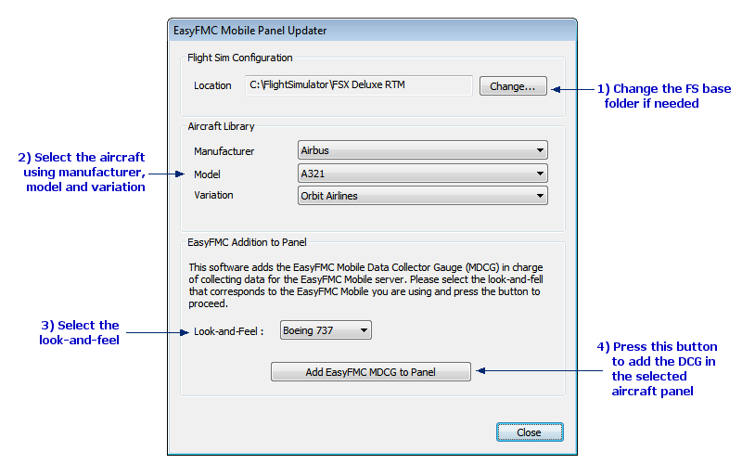Screen dimensions: 742x464
Task: Click the Location path field
Action: tap(358, 85)
